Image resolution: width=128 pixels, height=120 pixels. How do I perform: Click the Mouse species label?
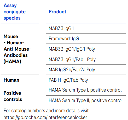pyautogui.click(x=11, y=37)
